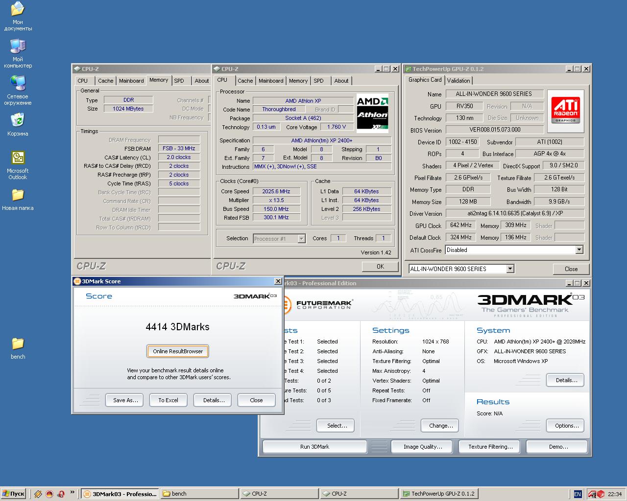This screenshot has height=501, width=627.
Task: Click the GPU Clock 642 MHz field
Action: pyautogui.click(x=460, y=226)
